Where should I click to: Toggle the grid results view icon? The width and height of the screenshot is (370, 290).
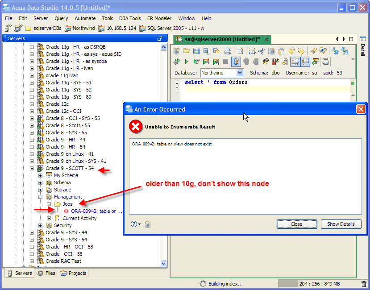click(295, 62)
